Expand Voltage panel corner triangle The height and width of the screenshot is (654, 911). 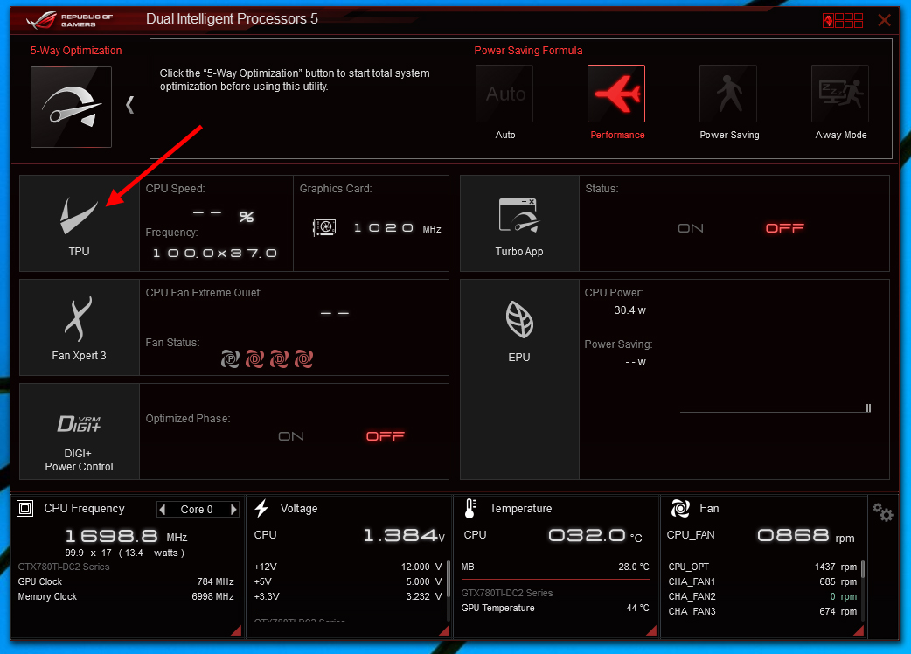click(444, 630)
